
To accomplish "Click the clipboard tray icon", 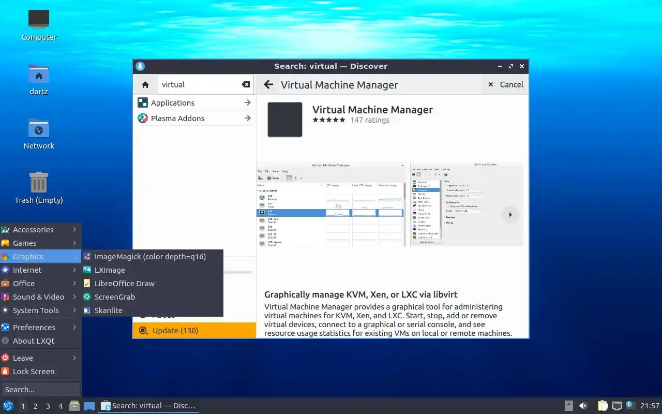I will click(x=603, y=406).
